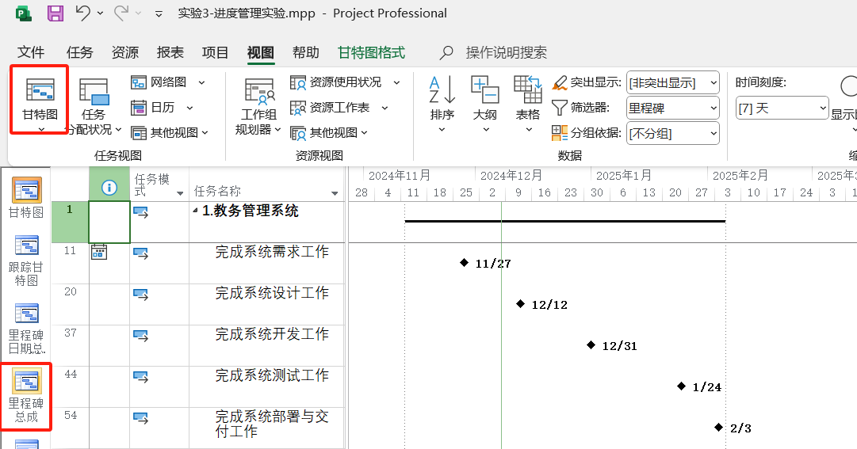Select 里程碑总成 in the view sidebar

26,396
